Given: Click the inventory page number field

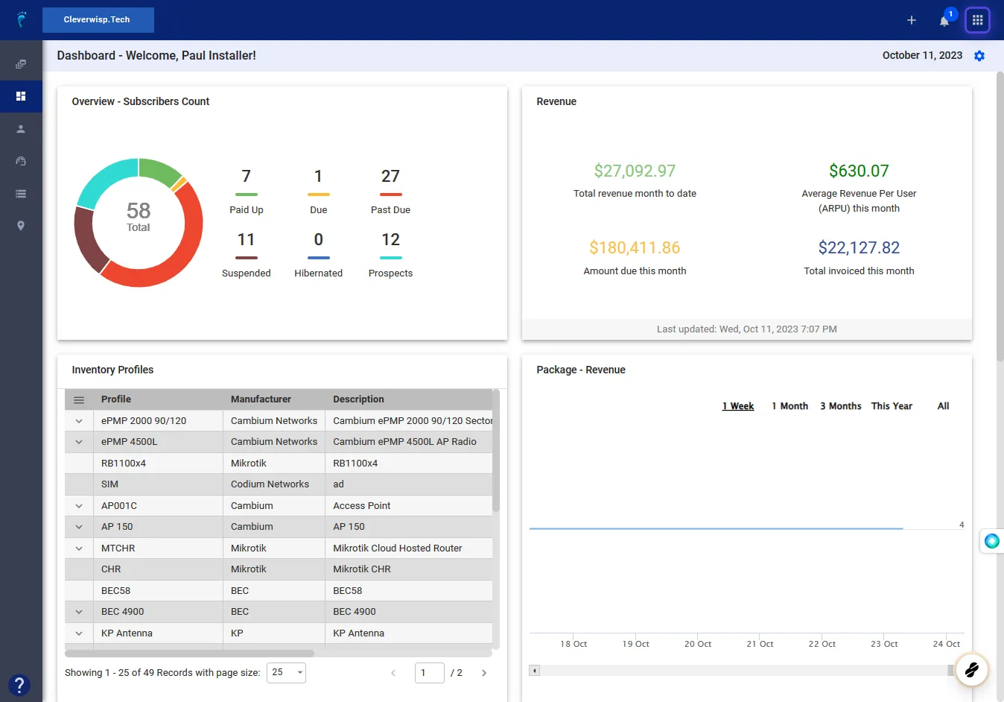Looking at the screenshot, I should [429, 673].
